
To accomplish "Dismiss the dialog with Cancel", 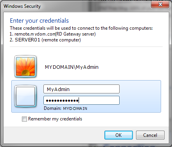I will [x=150, y=135].
